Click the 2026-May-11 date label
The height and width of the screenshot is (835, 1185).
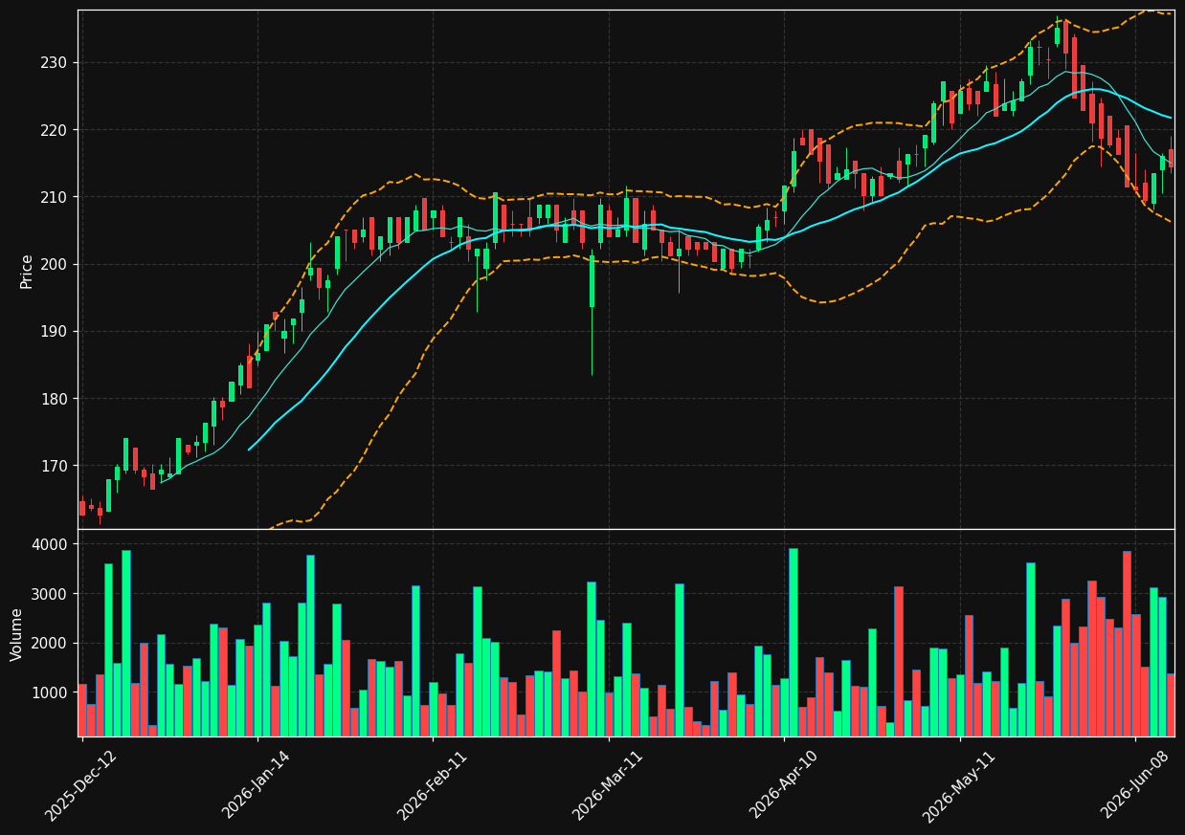pyautogui.click(x=959, y=785)
